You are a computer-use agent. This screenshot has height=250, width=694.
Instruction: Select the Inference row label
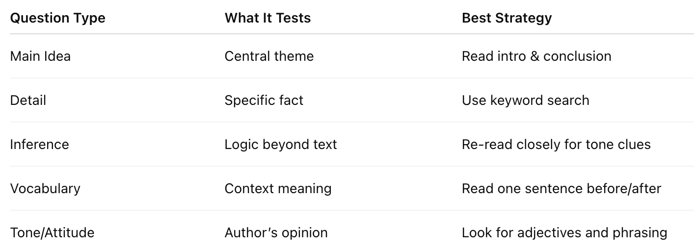pyautogui.click(x=39, y=145)
